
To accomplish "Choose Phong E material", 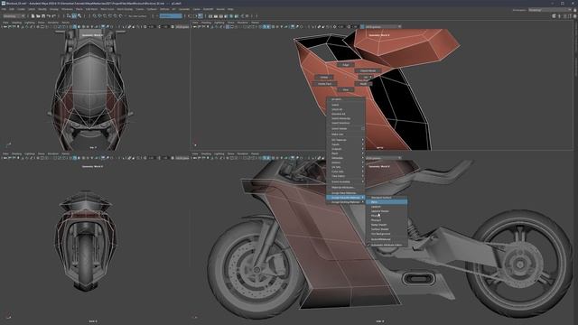I will click(387, 220).
